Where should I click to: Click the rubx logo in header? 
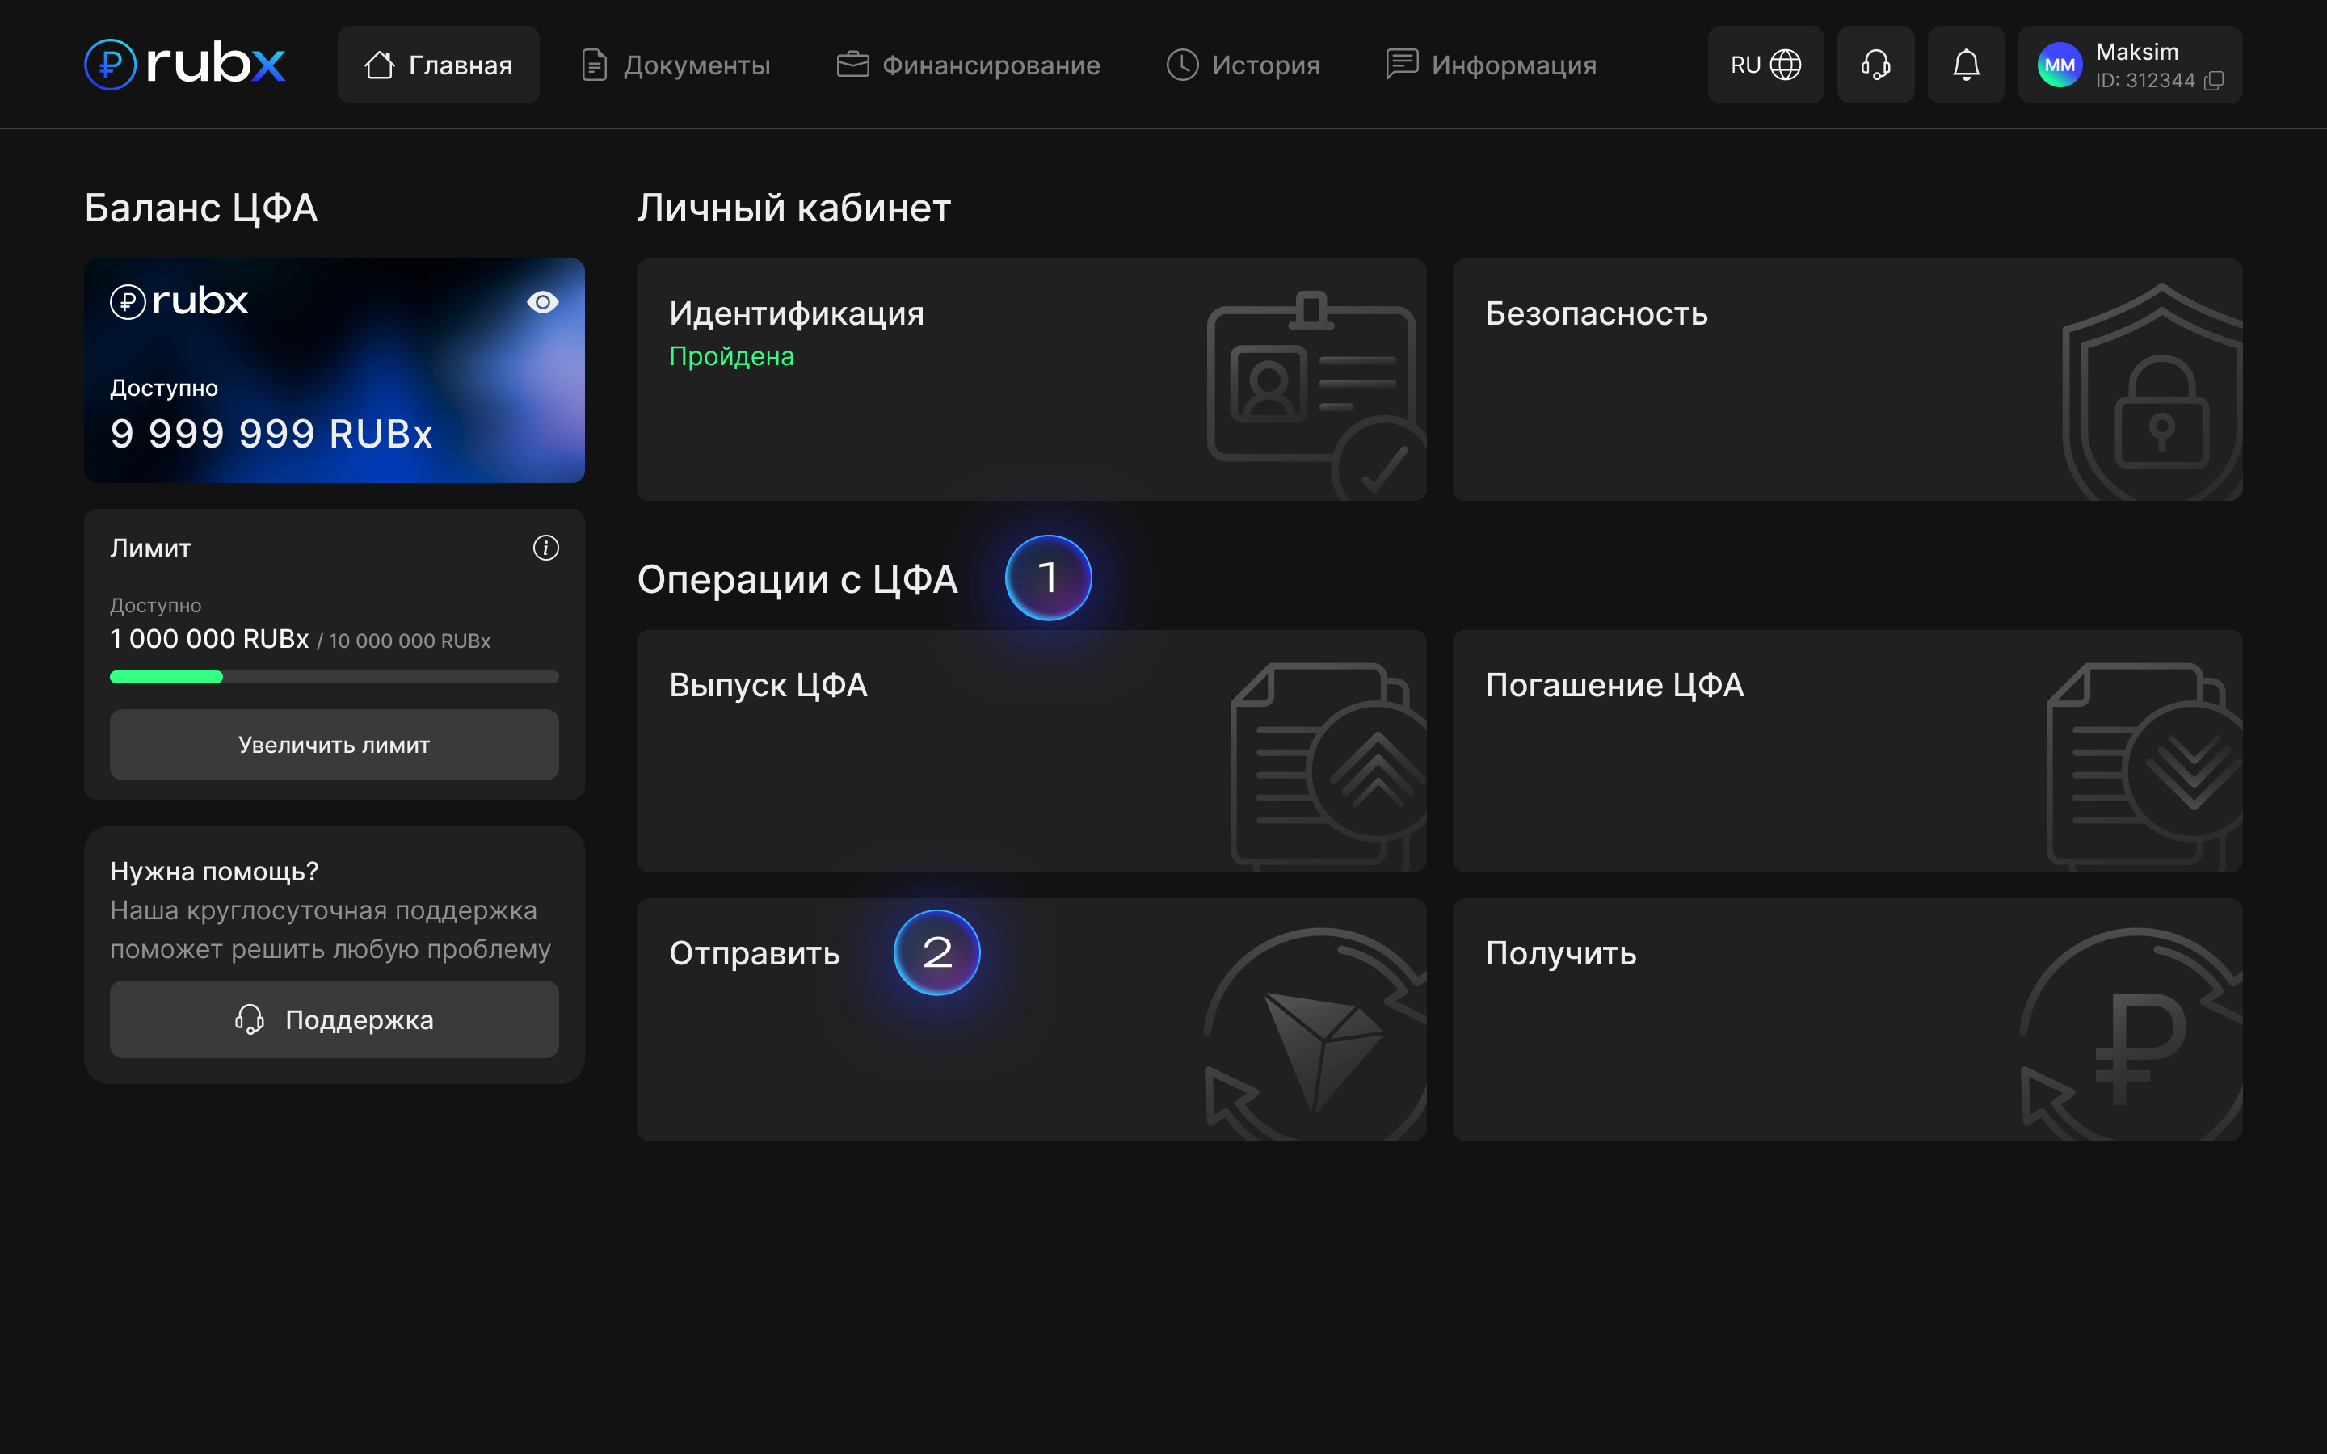184,65
